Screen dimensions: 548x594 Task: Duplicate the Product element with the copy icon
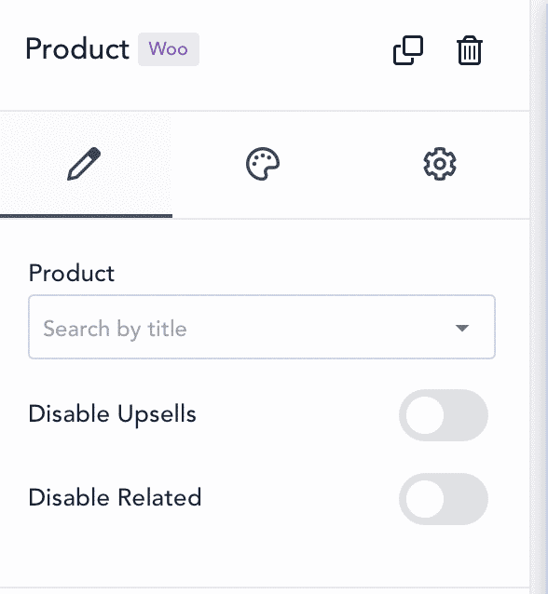click(408, 50)
